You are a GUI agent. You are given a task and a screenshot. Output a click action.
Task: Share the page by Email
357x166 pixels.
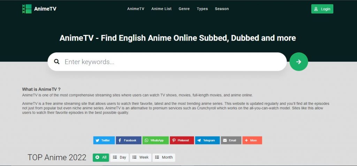click(231, 140)
